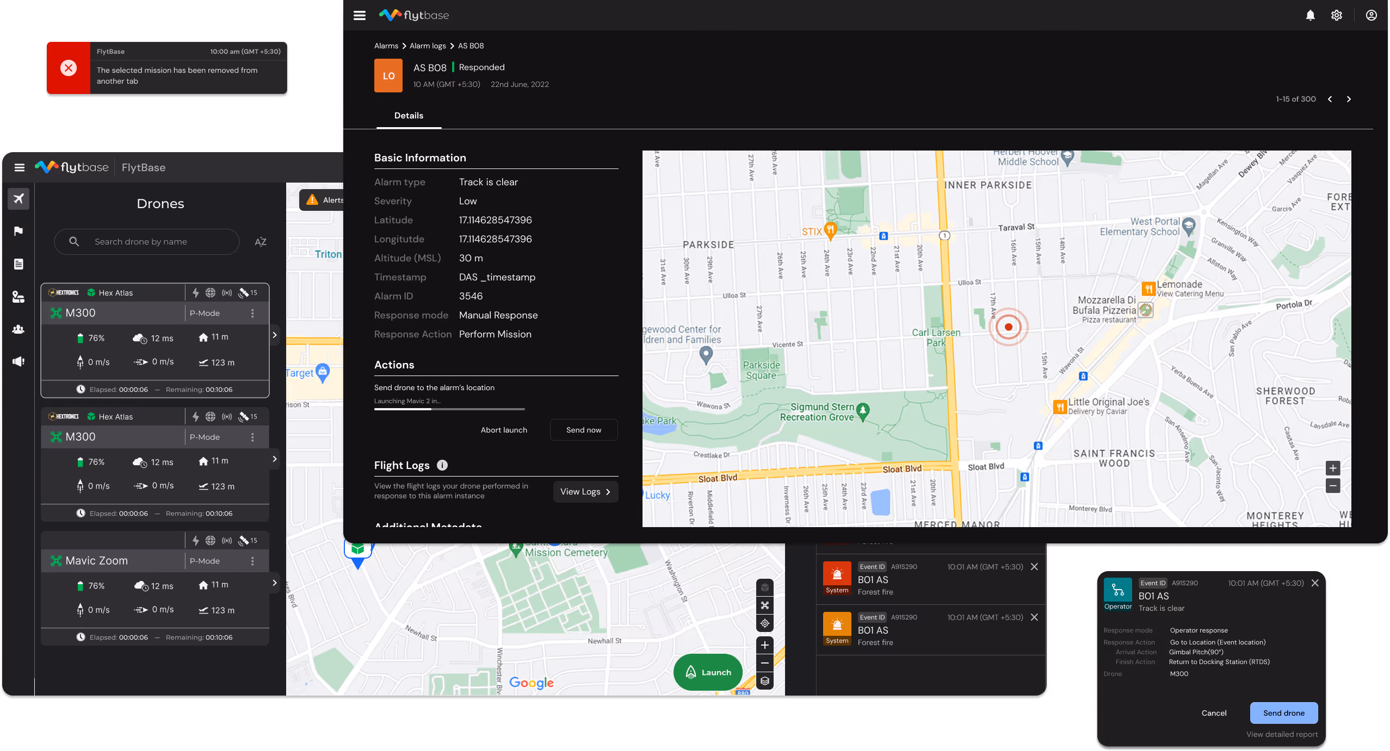1390x751 pixels.
Task: Select the Details tab
Action: coord(409,116)
